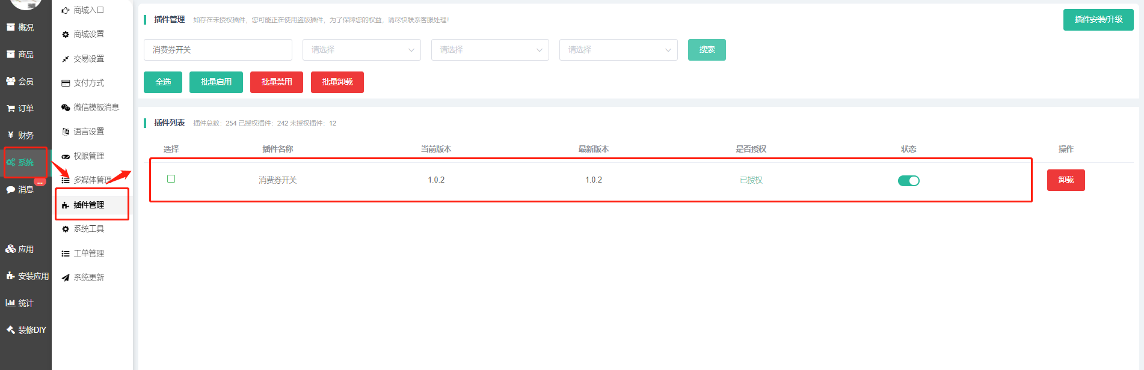Open 多媒体管理 submenu item
Screen dimensions: 1144x370
click(x=92, y=180)
